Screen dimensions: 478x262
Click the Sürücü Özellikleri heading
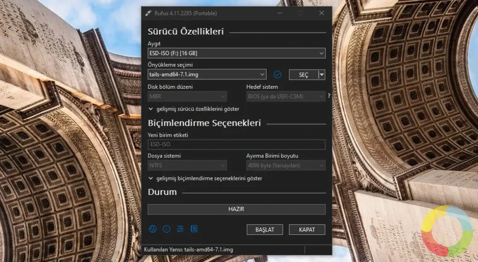click(186, 31)
